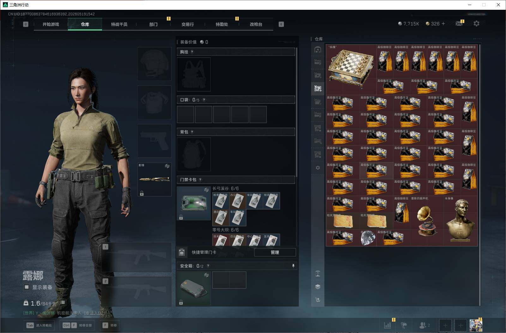
Task: Click the second empty teammate plus slot
Action: click(x=461, y=325)
